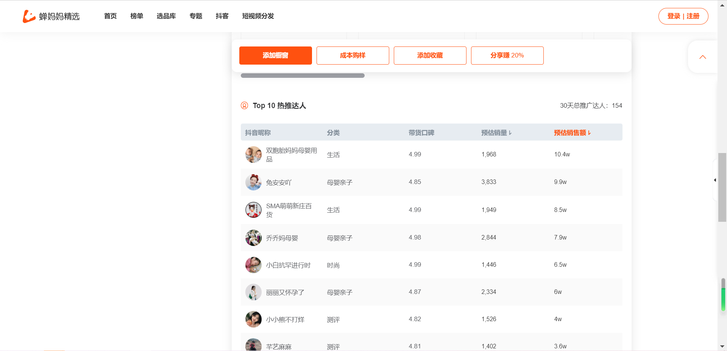The width and height of the screenshot is (727, 351).
Task: Sort the table by 预估销售额
Action: (572, 133)
